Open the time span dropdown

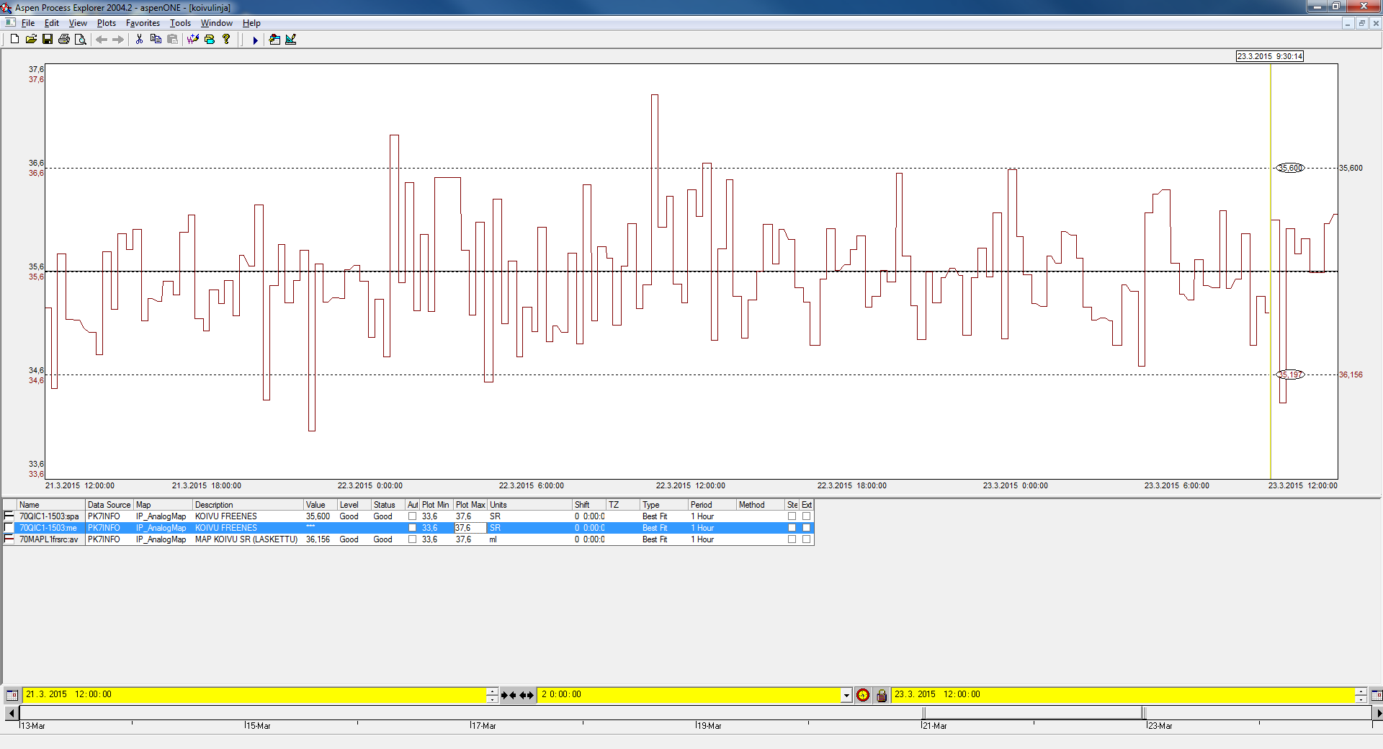[x=846, y=695]
